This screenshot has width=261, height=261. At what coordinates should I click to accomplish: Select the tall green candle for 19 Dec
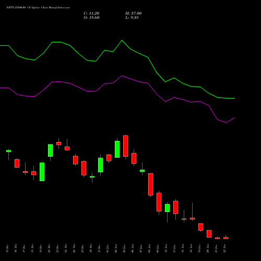coord(42,172)
